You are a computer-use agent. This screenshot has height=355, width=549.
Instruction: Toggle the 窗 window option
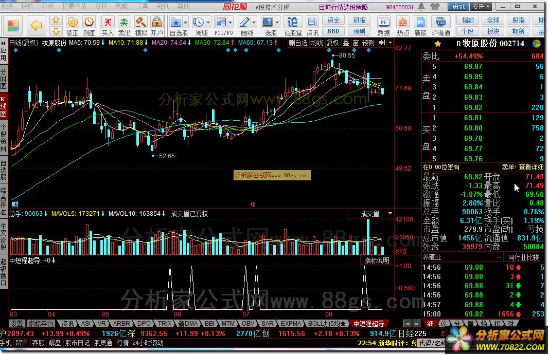click(x=356, y=43)
